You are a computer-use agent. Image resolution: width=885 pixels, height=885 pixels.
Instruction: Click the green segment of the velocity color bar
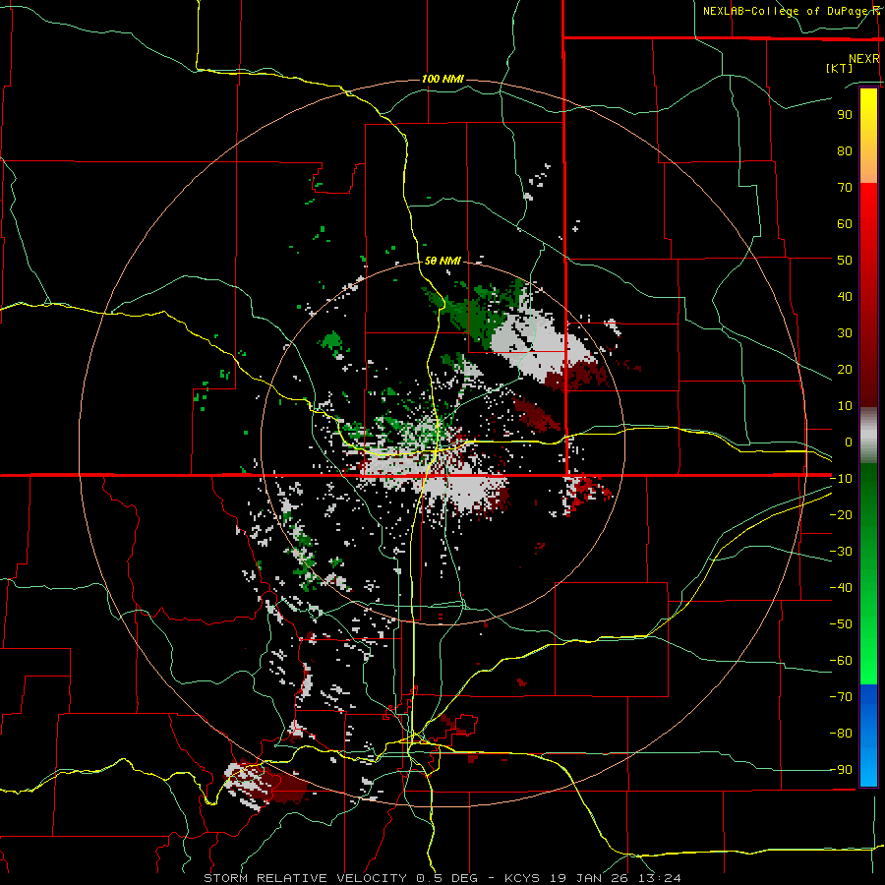pos(868,574)
